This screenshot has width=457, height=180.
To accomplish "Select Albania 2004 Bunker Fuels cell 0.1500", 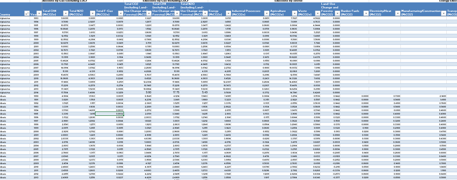I will tap(355, 146).
